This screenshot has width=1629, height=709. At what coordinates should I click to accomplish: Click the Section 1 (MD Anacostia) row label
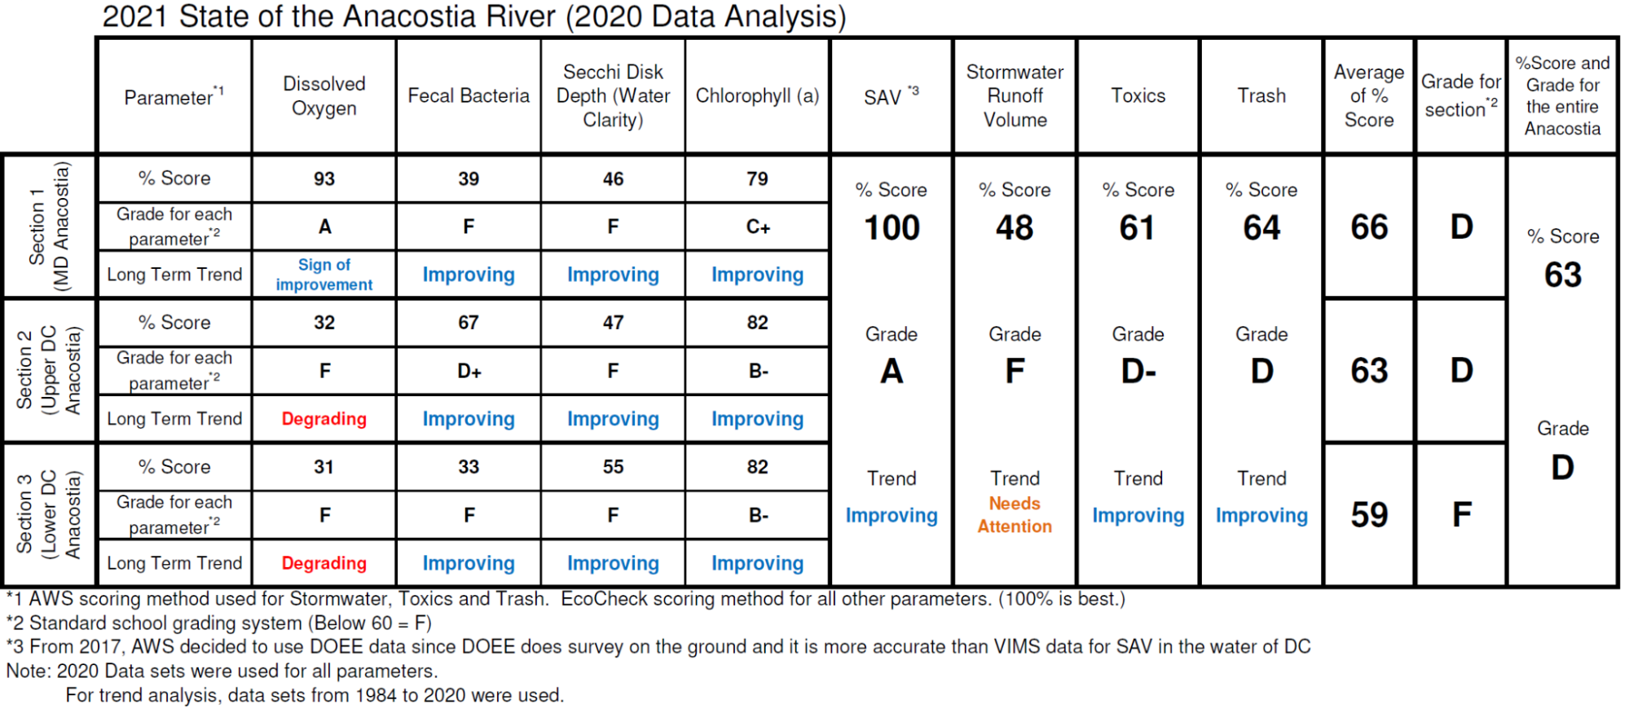pyautogui.click(x=49, y=227)
